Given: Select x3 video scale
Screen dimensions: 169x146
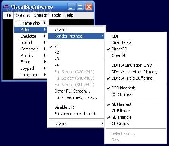Looking at the screenshot, I should pos(76,59).
